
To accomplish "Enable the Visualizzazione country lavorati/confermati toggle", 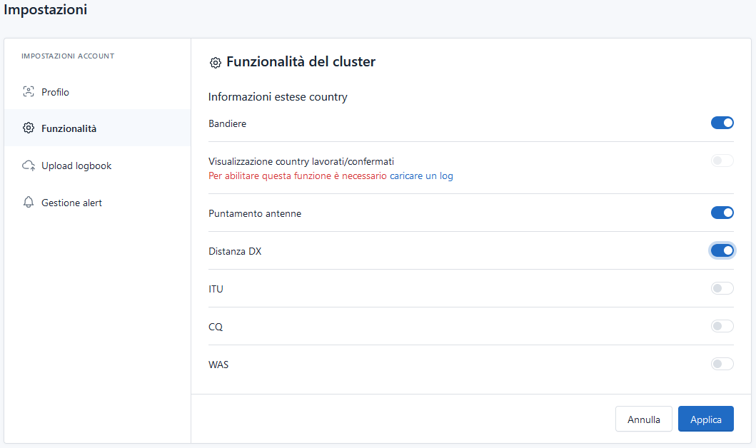I will (x=722, y=160).
